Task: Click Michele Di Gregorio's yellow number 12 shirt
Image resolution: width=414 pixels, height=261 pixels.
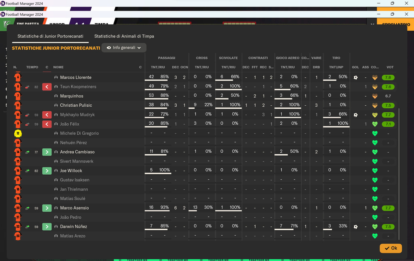Action: tap(18, 133)
